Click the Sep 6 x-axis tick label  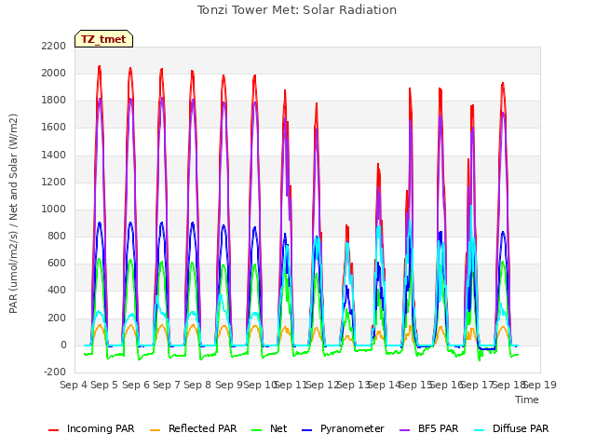136,385
